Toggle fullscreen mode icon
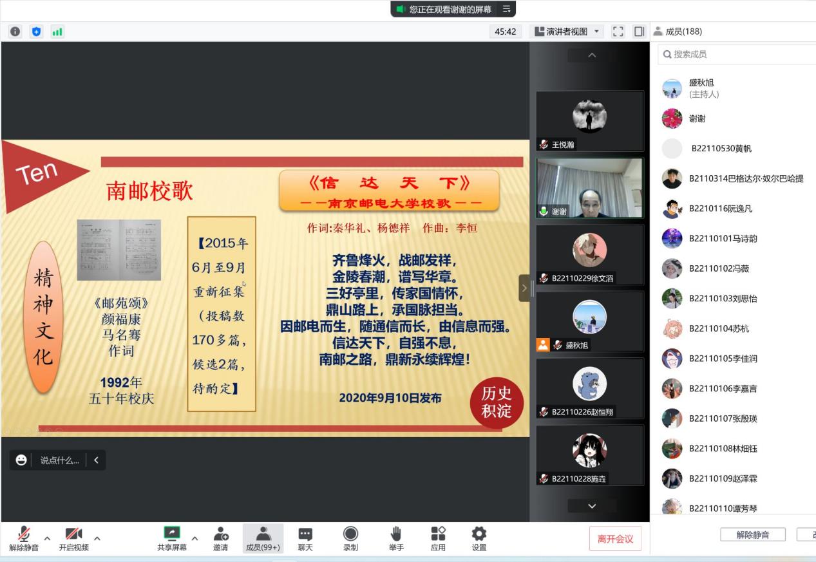This screenshot has width=816, height=562. click(618, 32)
